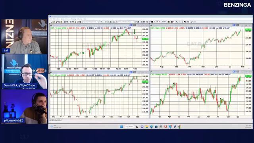254x143 pixels.
Task: Open the grid layout dropdown arrow in the toolbar
Action: tap(174, 22)
